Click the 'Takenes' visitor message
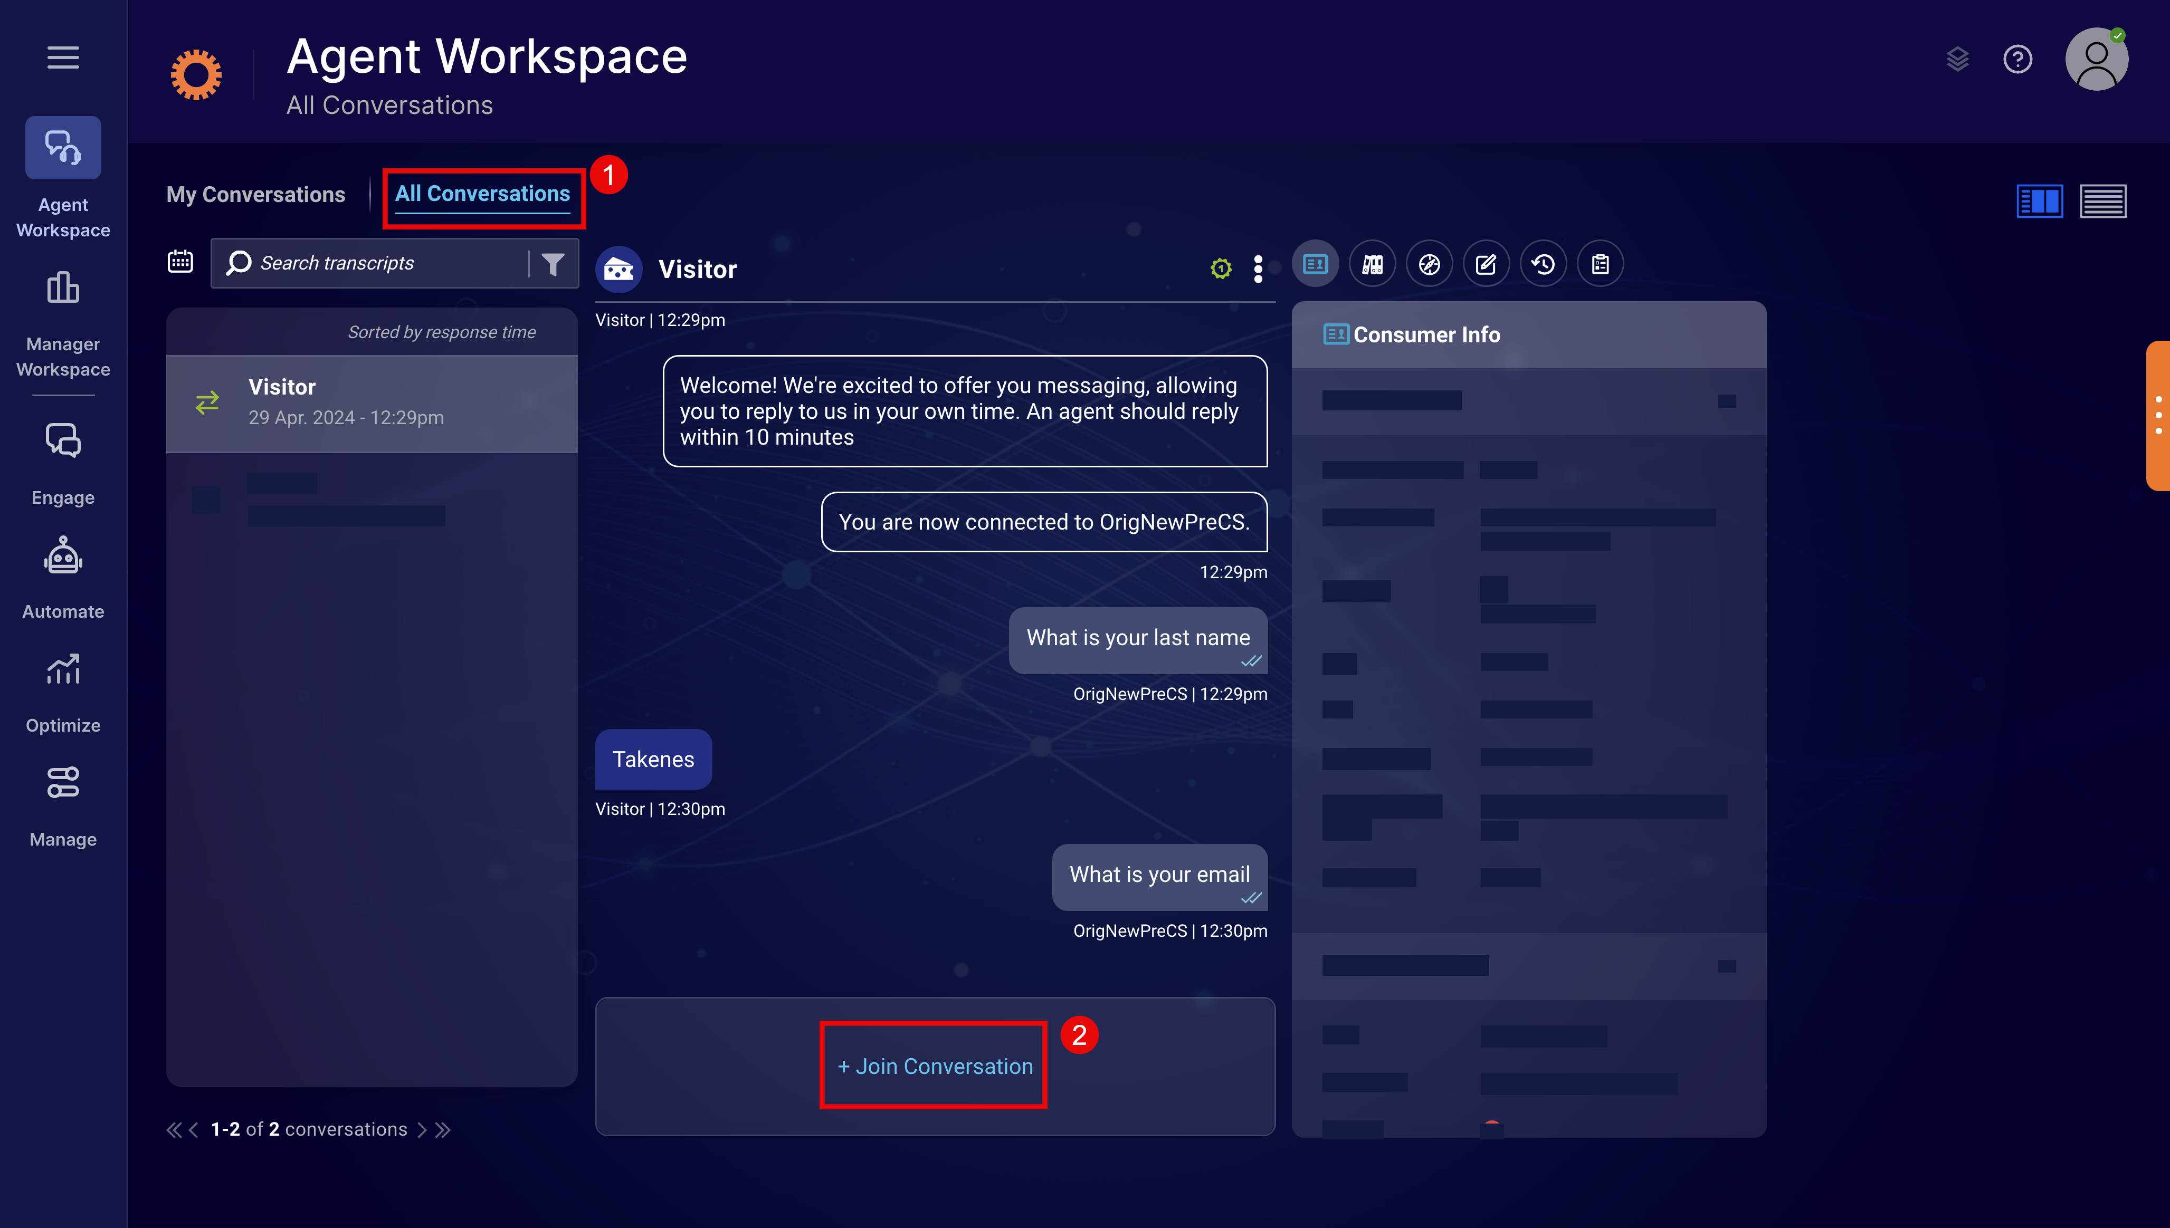This screenshot has width=2170, height=1228. point(654,759)
